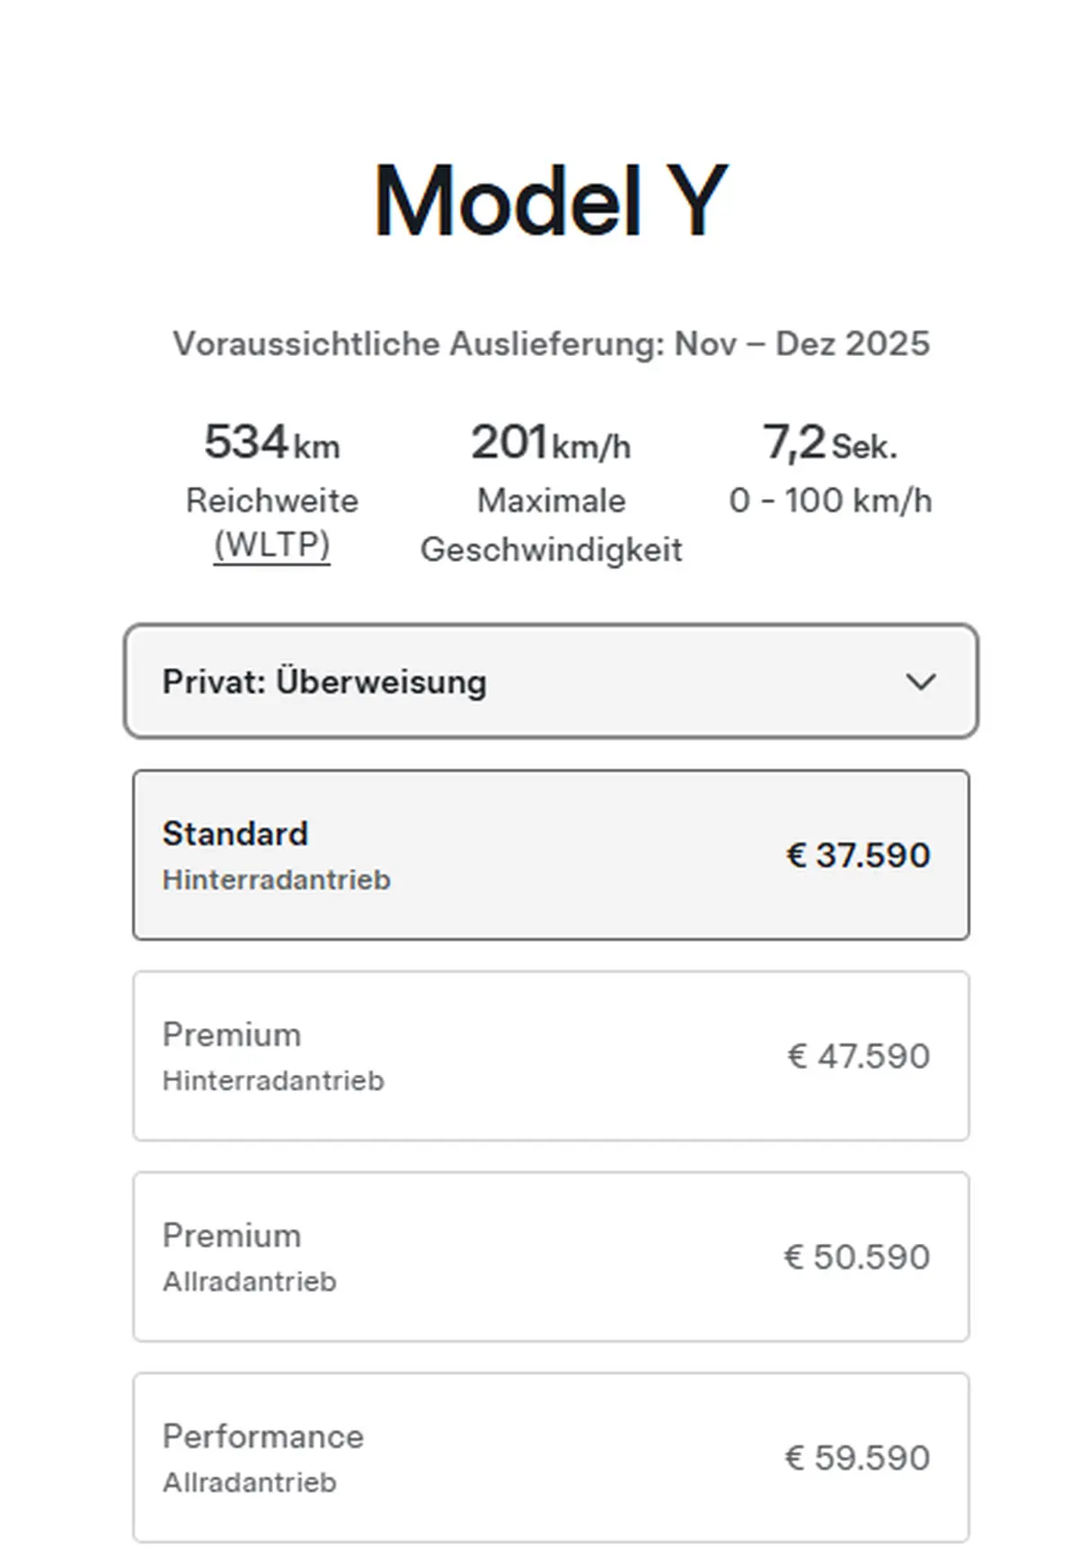This screenshot has width=1078, height=1563.
Task: Click the Performance trim name text
Action: [x=263, y=1436]
